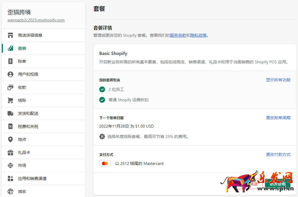The image size is (298, 197).
Task: Open 应用和销售渠道 settings
Action: (43, 178)
